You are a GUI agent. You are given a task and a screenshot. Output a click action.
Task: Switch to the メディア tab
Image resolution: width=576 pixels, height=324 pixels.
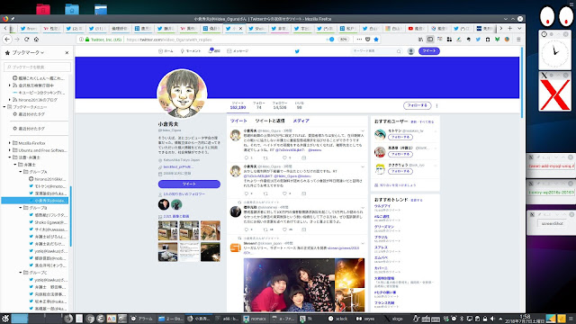coord(301,121)
